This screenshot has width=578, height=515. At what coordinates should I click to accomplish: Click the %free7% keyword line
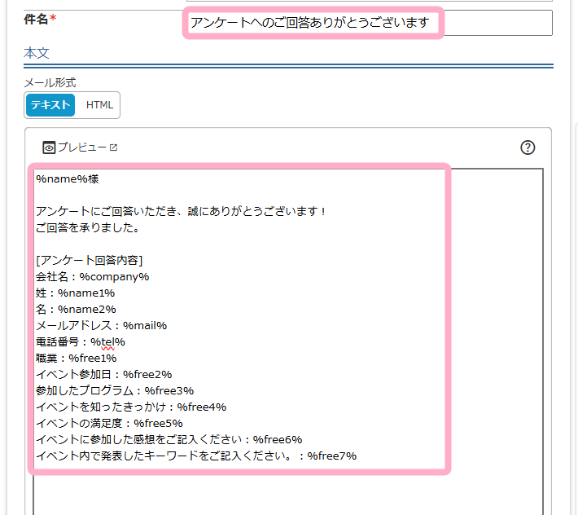196,456
